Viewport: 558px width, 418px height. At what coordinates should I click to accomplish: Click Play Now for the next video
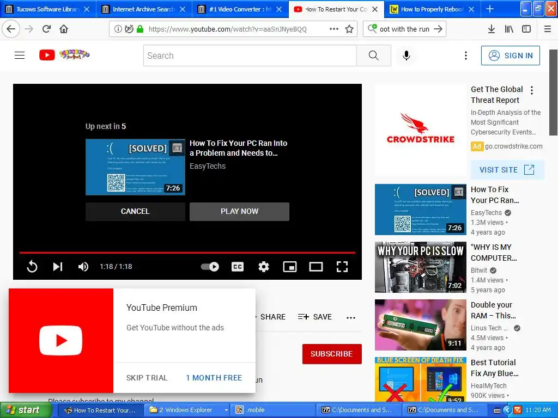point(240,212)
